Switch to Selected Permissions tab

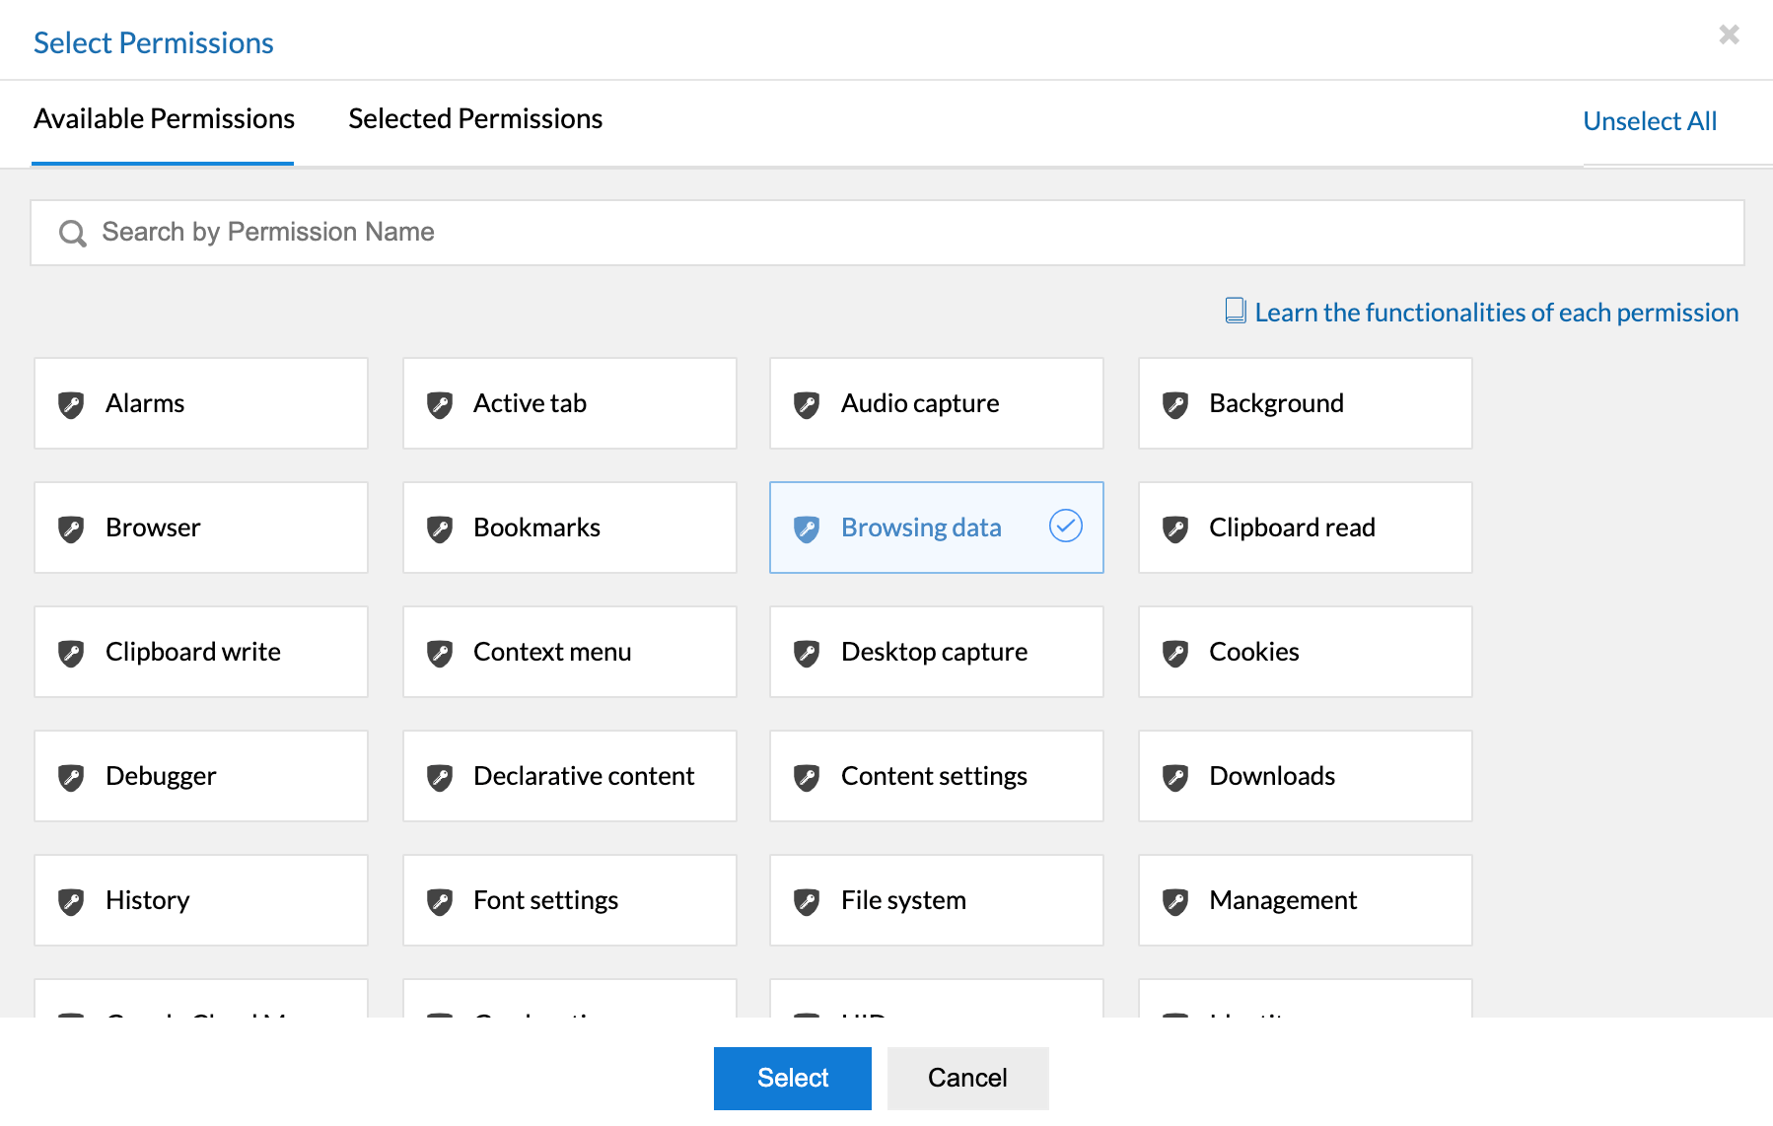[x=475, y=119]
